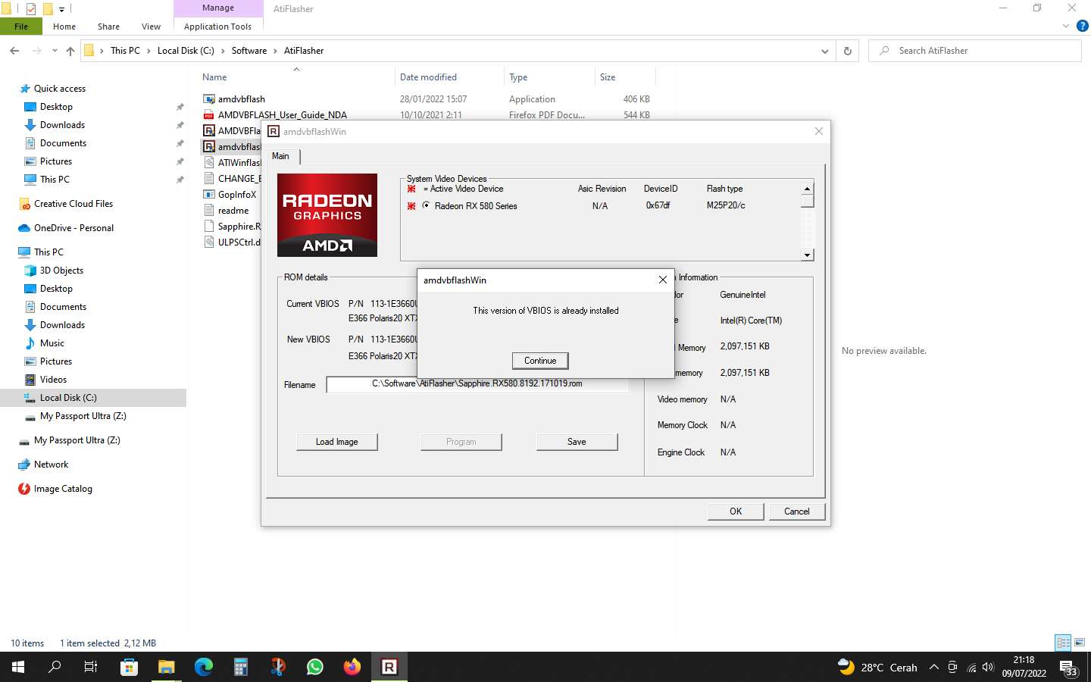
Task: Open the Share ribbon tab
Action: [x=108, y=27]
